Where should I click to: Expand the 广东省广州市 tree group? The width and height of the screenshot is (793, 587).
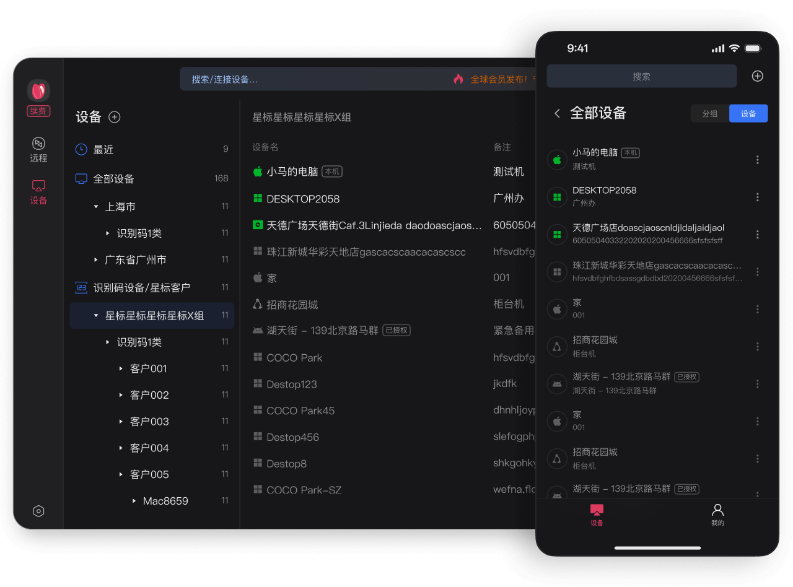click(x=96, y=260)
